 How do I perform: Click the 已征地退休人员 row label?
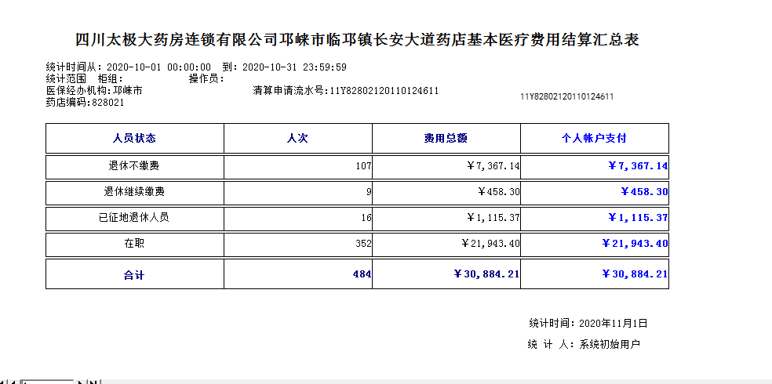pyautogui.click(x=134, y=217)
